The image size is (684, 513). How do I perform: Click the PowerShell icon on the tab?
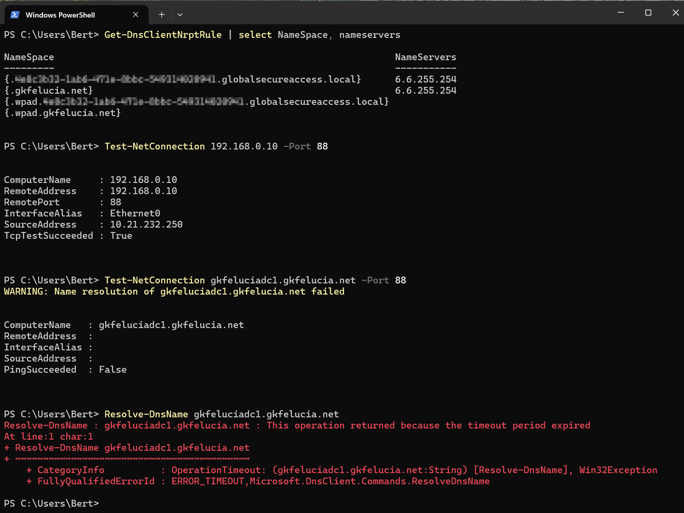[x=15, y=15]
